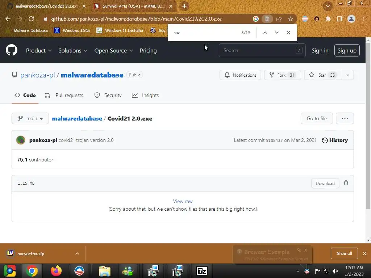Open Chrome's three-dot menu

(363, 19)
